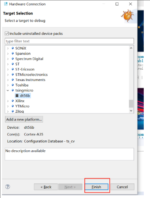Expand the ST-Ericsson node

(8, 69)
